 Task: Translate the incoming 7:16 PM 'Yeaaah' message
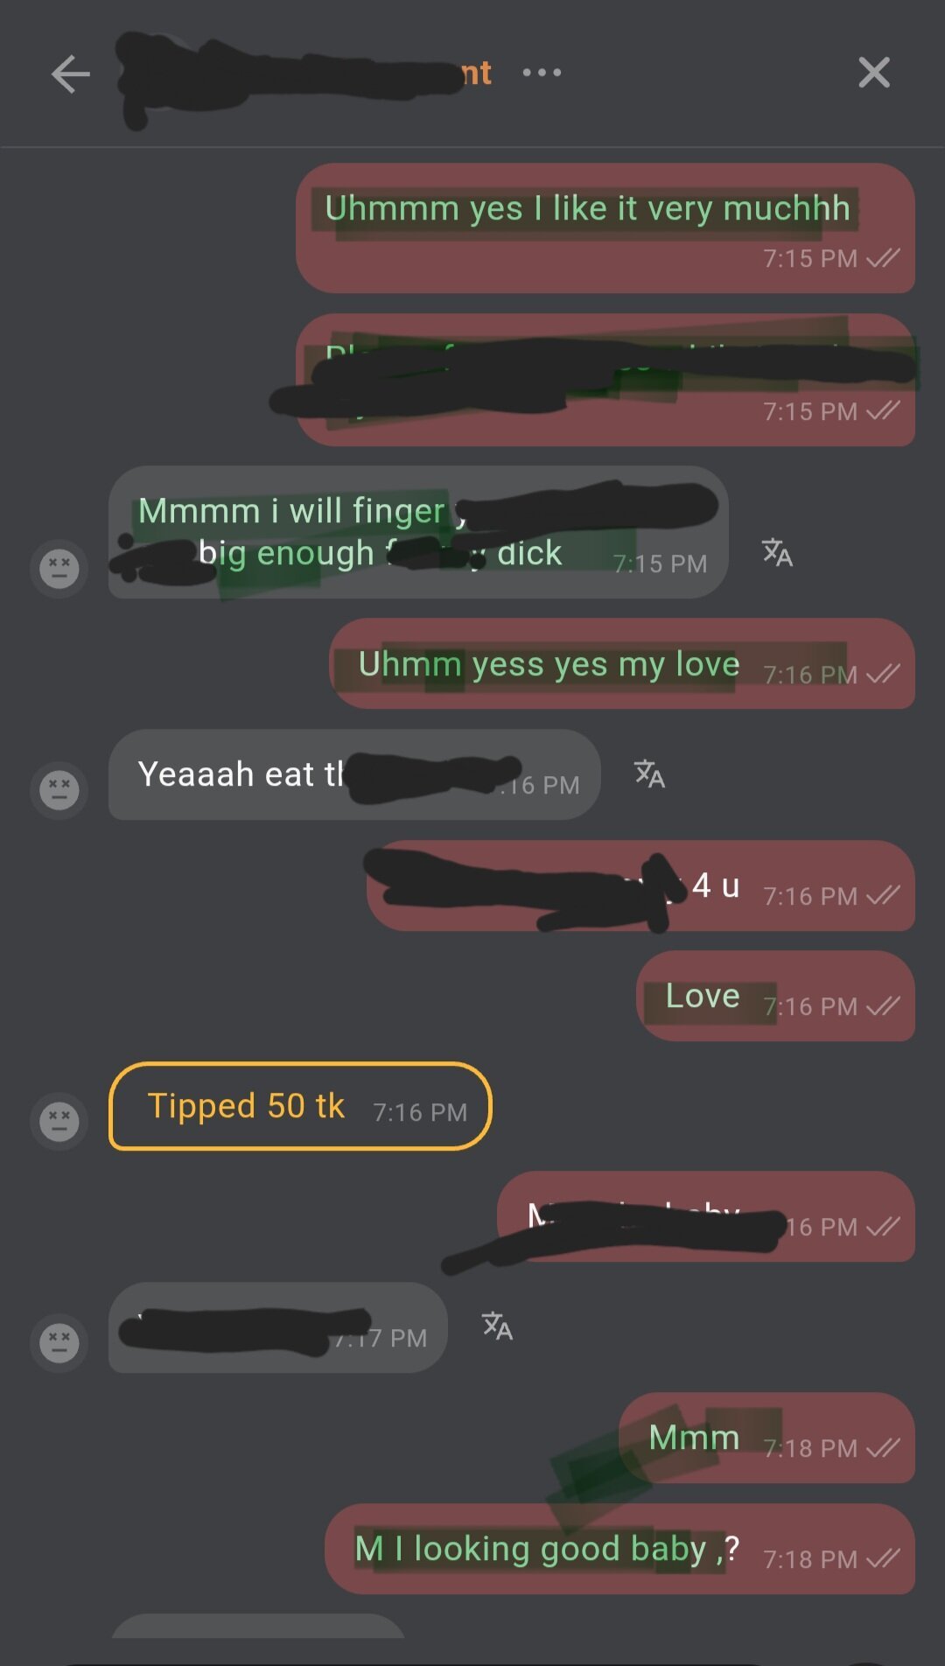(649, 774)
